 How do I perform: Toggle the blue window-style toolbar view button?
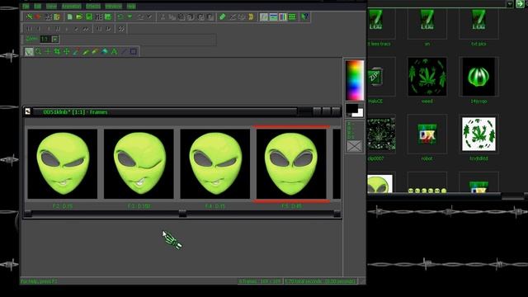tap(273, 16)
